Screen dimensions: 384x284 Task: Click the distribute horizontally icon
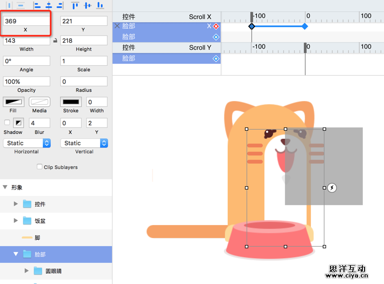click(9, 5)
